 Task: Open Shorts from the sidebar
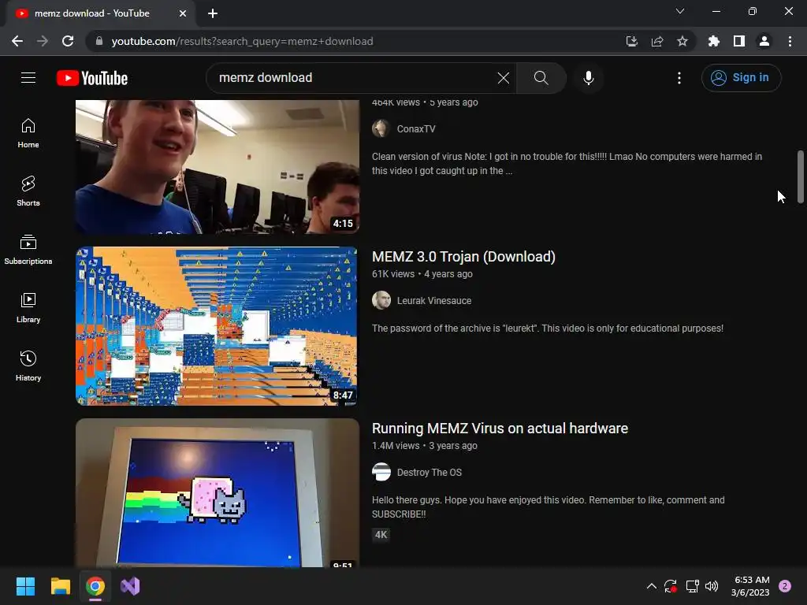click(28, 191)
